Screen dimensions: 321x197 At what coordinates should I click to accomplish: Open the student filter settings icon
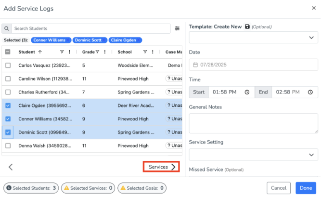click(x=177, y=28)
